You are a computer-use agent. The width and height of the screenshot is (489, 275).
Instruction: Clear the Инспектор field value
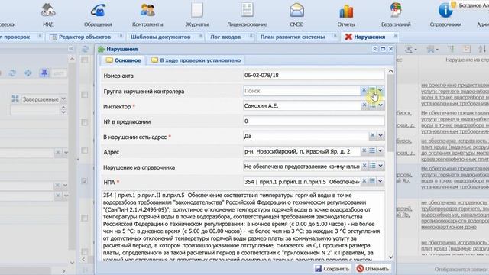pos(364,105)
